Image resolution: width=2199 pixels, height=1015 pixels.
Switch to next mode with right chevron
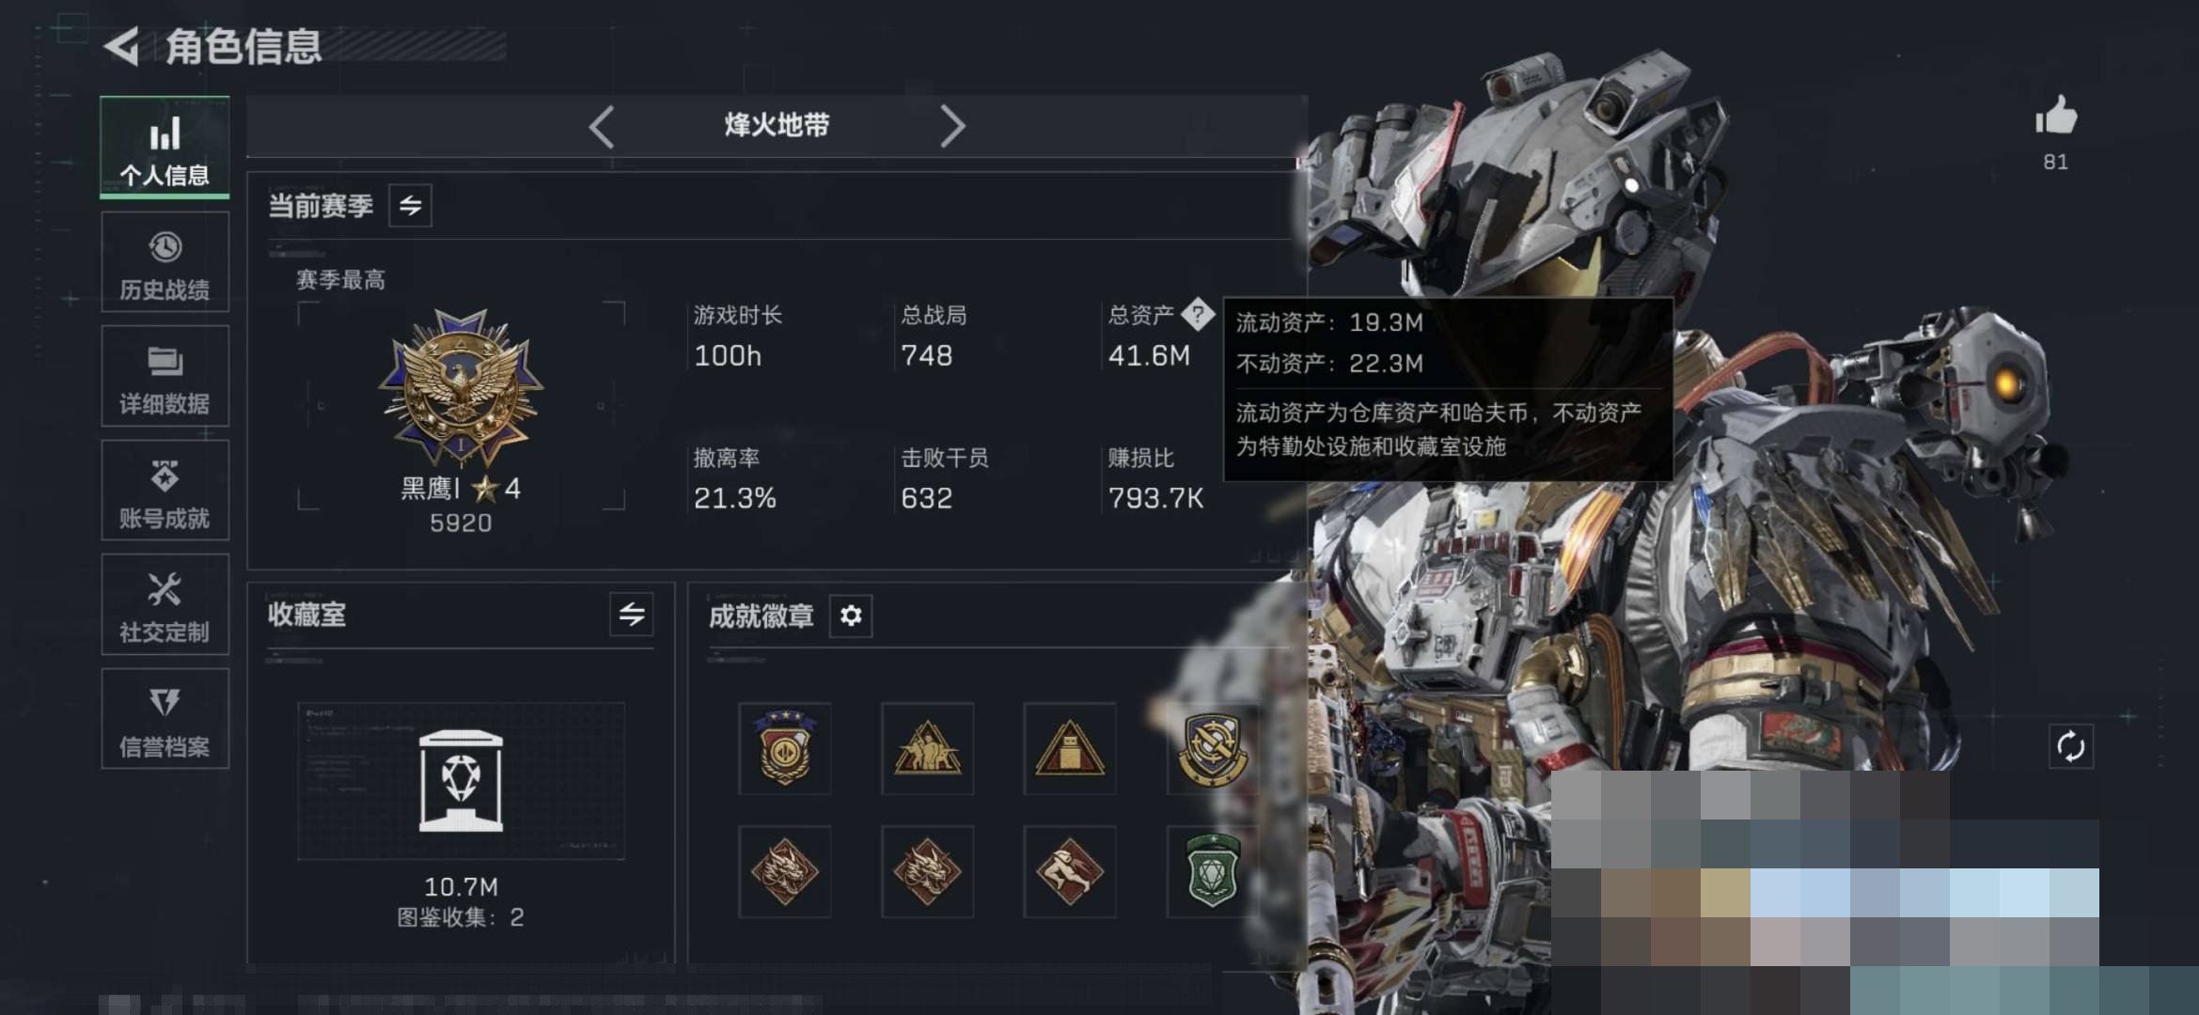952,126
